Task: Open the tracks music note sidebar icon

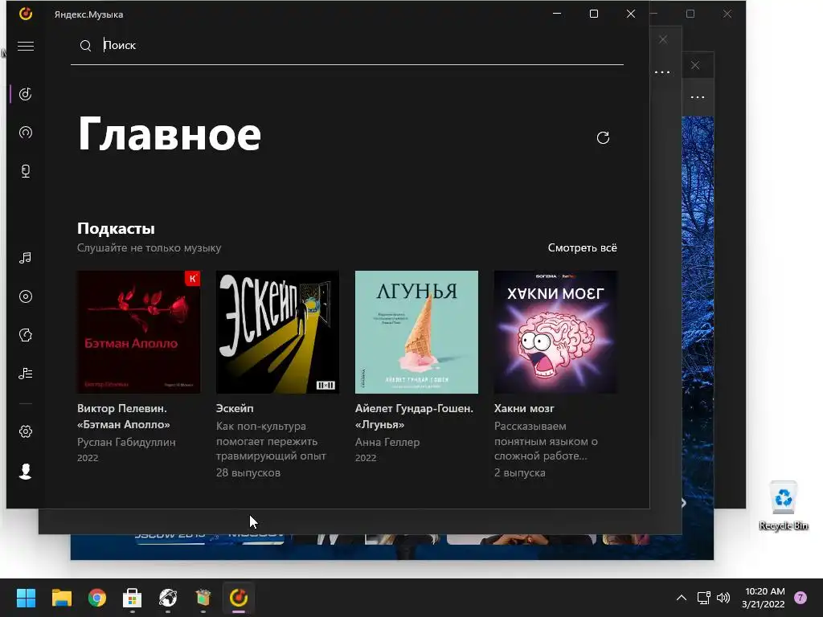Action: tap(25, 258)
